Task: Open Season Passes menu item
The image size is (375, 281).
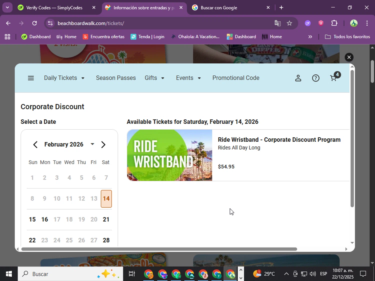Action: 116,78
